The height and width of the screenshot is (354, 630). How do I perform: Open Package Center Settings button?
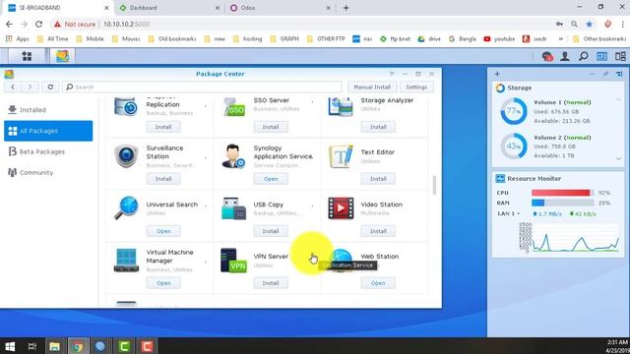pyautogui.click(x=416, y=87)
